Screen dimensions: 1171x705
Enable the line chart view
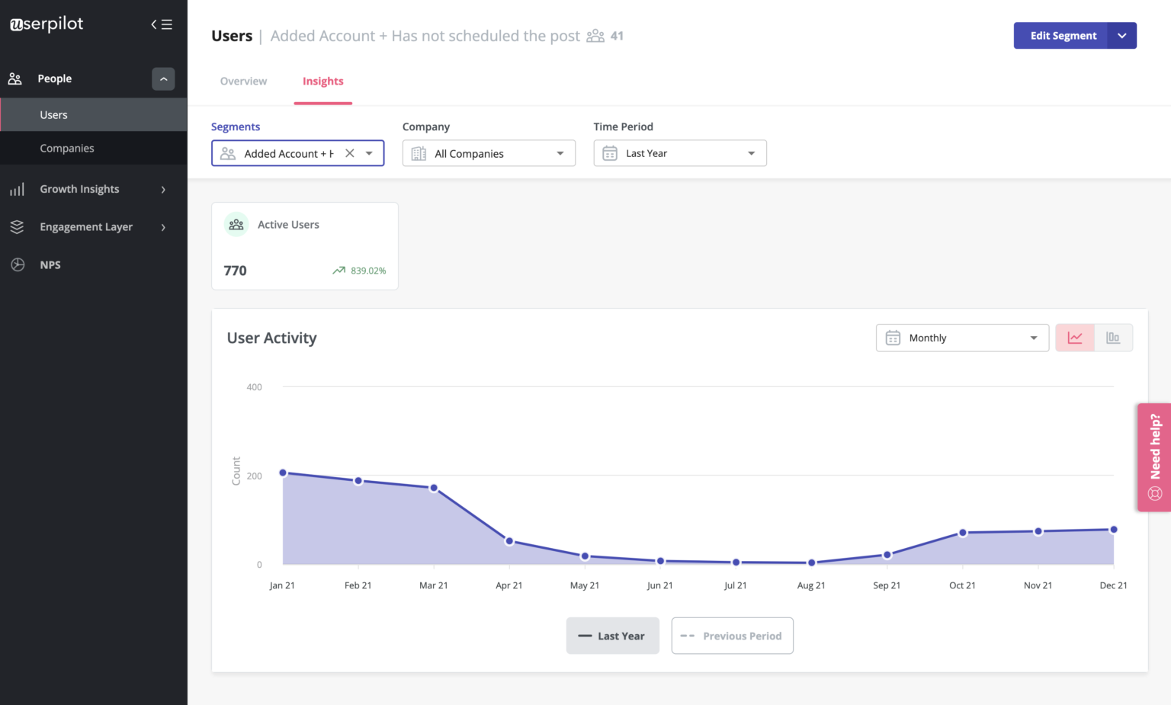pyautogui.click(x=1075, y=337)
